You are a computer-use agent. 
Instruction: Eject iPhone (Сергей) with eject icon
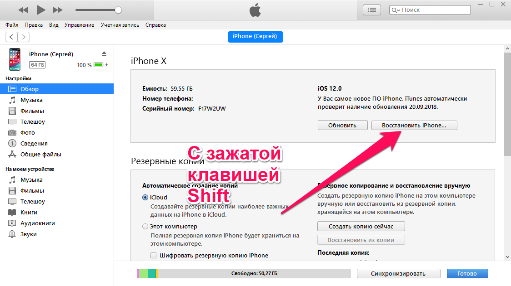tap(104, 53)
